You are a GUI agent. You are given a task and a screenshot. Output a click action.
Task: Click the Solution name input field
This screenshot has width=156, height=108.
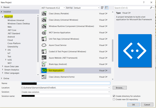pos(66,96)
